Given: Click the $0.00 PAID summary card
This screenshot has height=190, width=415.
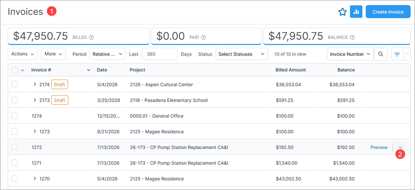Looking at the screenshot, I should tap(207, 36).
